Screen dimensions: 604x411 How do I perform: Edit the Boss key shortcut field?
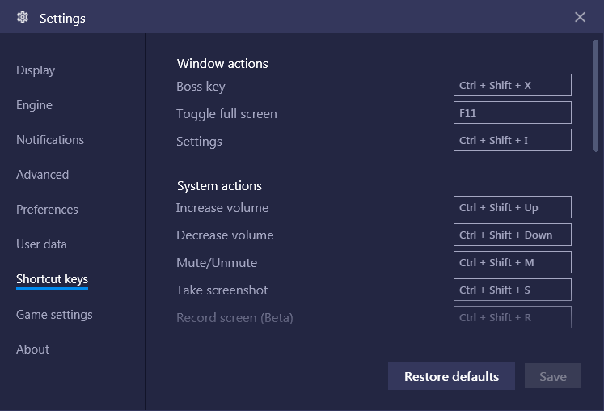[x=512, y=85]
